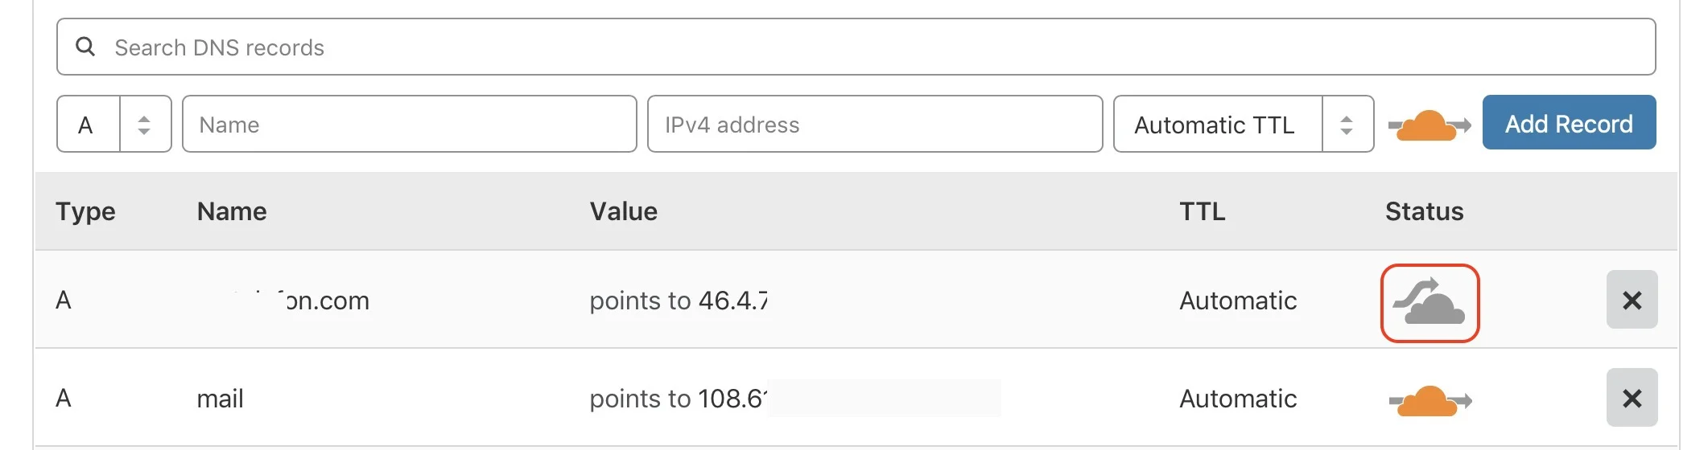Click the Value column header
The width and height of the screenshot is (1708, 450).
tap(623, 211)
